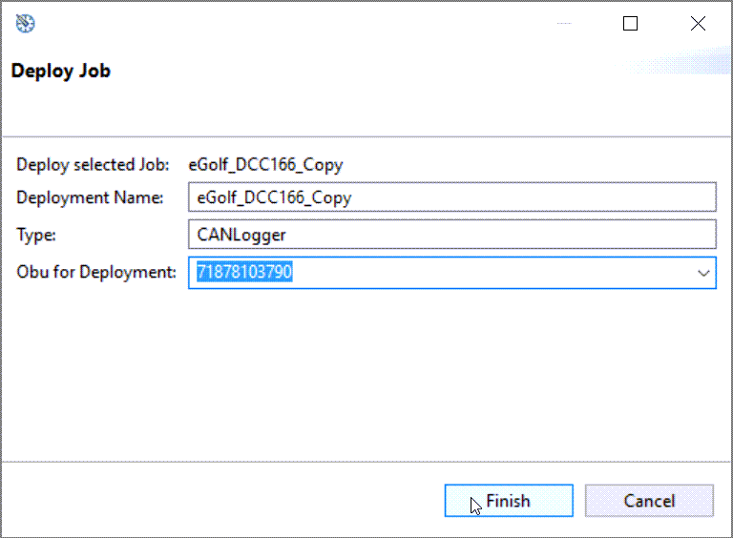Focus the Type field containing CANLogger
This screenshot has width=733, height=538.
[451, 235]
